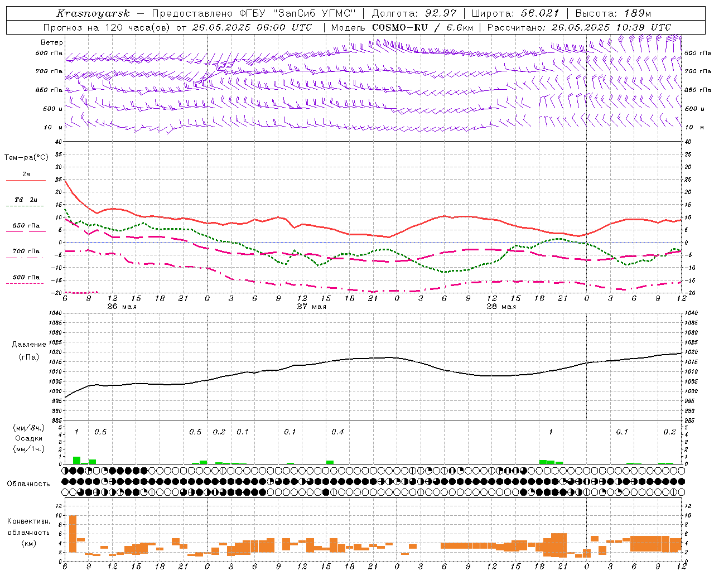The height and width of the screenshot is (571, 714).
Task: Click the 'Td 2м' dew point legend entry
Action: coord(26,200)
